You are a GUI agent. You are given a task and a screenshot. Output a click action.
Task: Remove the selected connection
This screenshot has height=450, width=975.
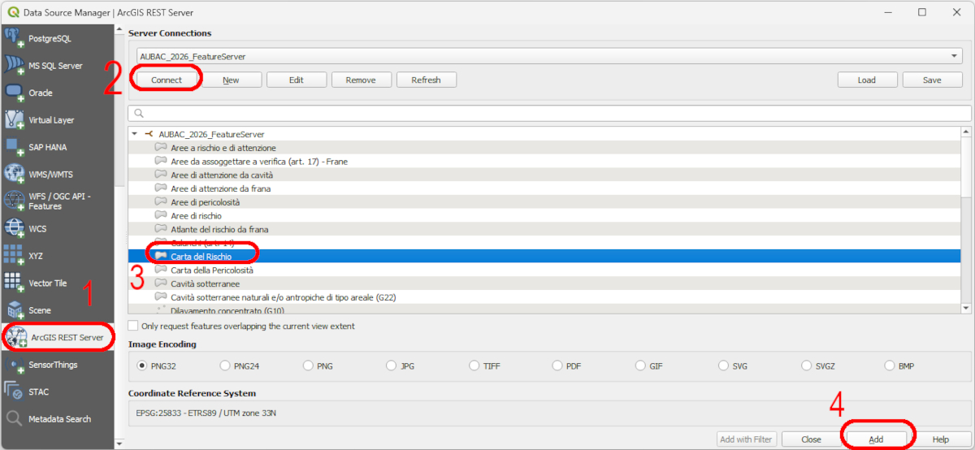[x=361, y=80]
